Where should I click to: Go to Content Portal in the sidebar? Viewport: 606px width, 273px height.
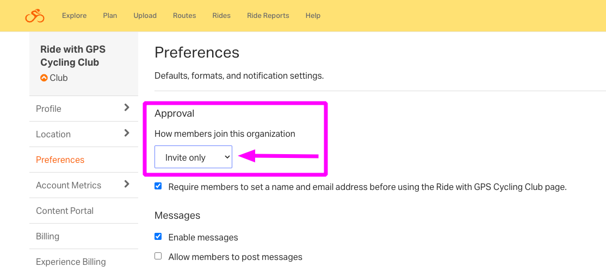pyautogui.click(x=65, y=211)
